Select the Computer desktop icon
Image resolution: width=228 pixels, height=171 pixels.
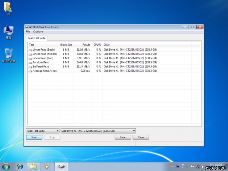click(9, 32)
